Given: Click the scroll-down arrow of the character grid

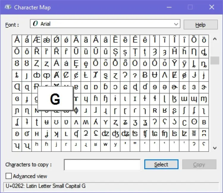Looking at the screenshot, I should pos(215,148).
